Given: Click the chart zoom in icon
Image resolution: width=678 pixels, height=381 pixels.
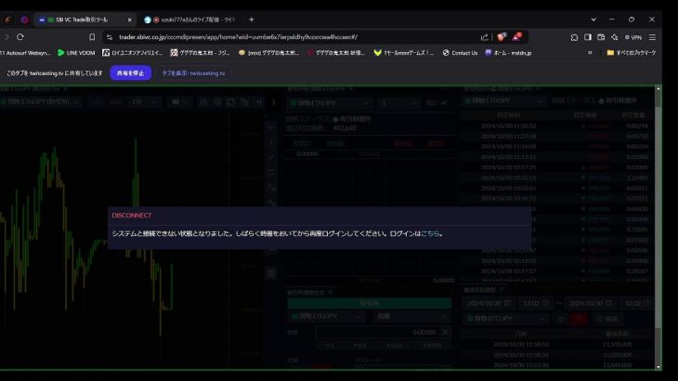Looking at the screenshot, I should 203,102.
